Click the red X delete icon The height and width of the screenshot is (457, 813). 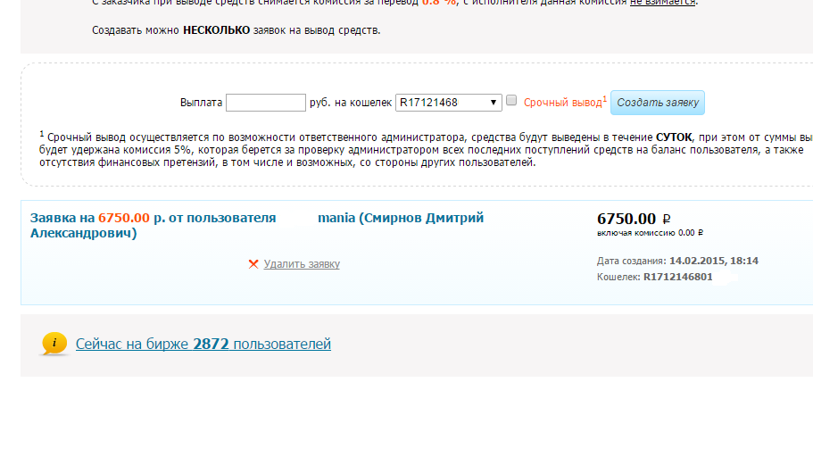point(253,264)
